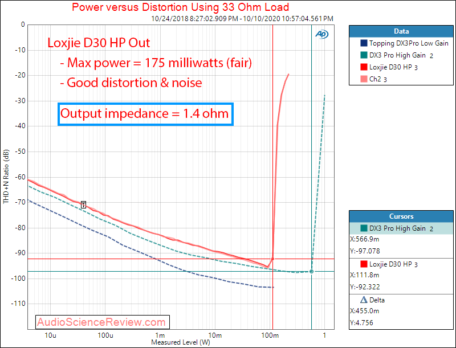Click the navy swatch for Topping DX3Pro Low Gain

point(364,43)
